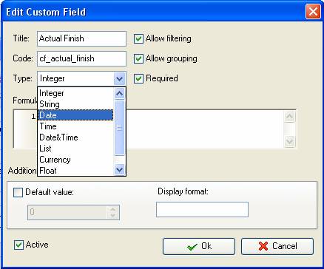The height and width of the screenshot is (269, 324).
Task: Pick Time from the type dropdown list
Action: click(x=75, y=126)
